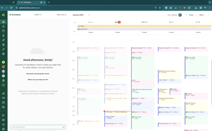Open the help question mark icon
Viewport: 212px width, 131px height.
[3, 124]
